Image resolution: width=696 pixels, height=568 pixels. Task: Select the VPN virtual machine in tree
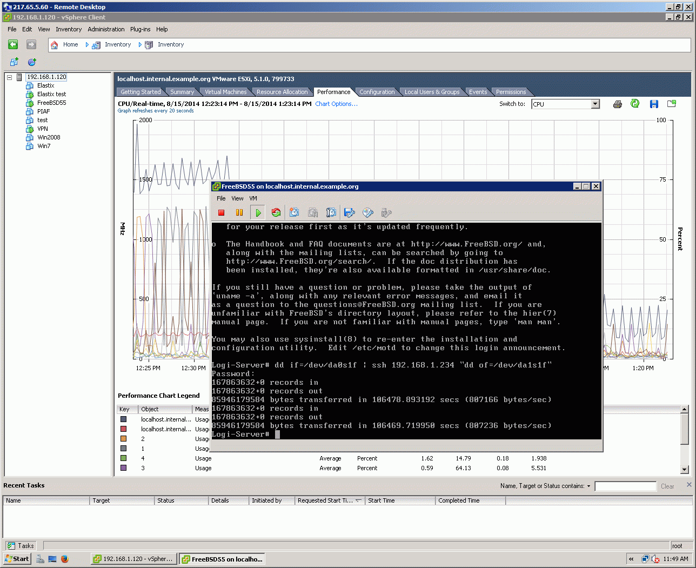(43, 129)
